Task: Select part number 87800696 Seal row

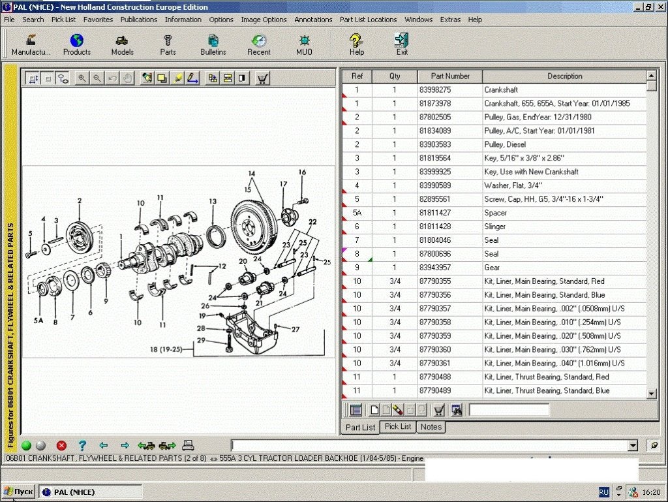Action: tap(494, 254)
